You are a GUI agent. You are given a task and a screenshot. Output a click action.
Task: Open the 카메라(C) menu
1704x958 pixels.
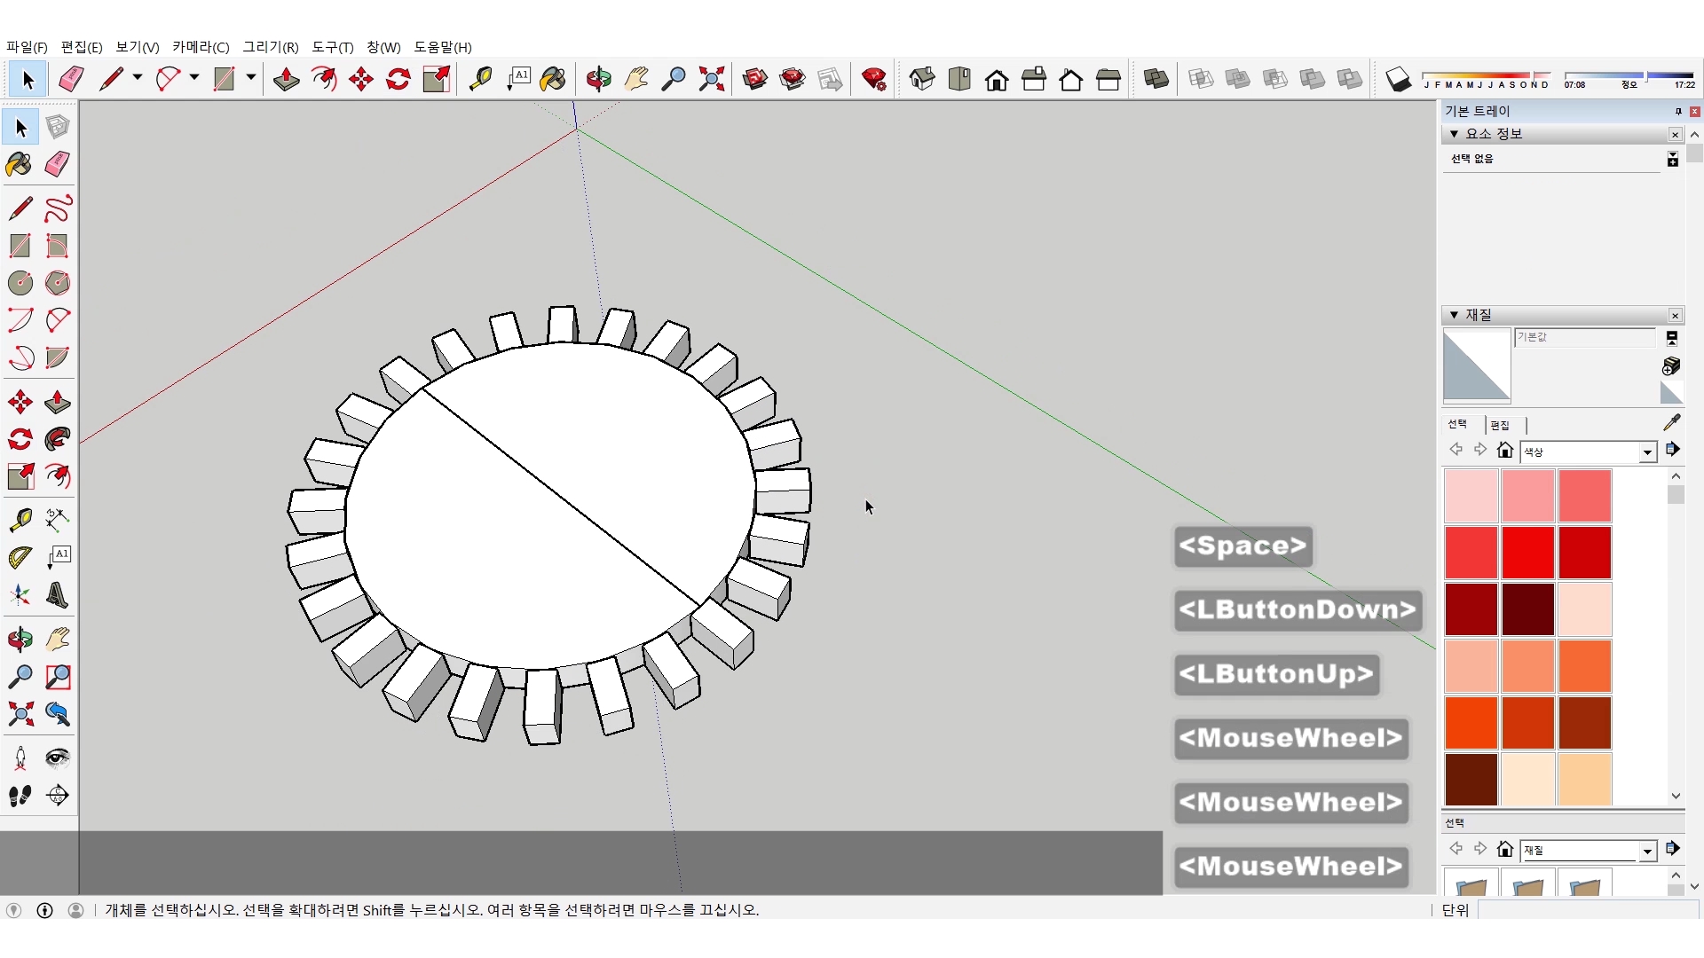(x=201, y=47)
